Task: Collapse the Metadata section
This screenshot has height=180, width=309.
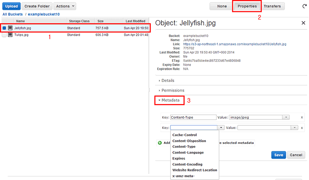Action: pos(170,100)
